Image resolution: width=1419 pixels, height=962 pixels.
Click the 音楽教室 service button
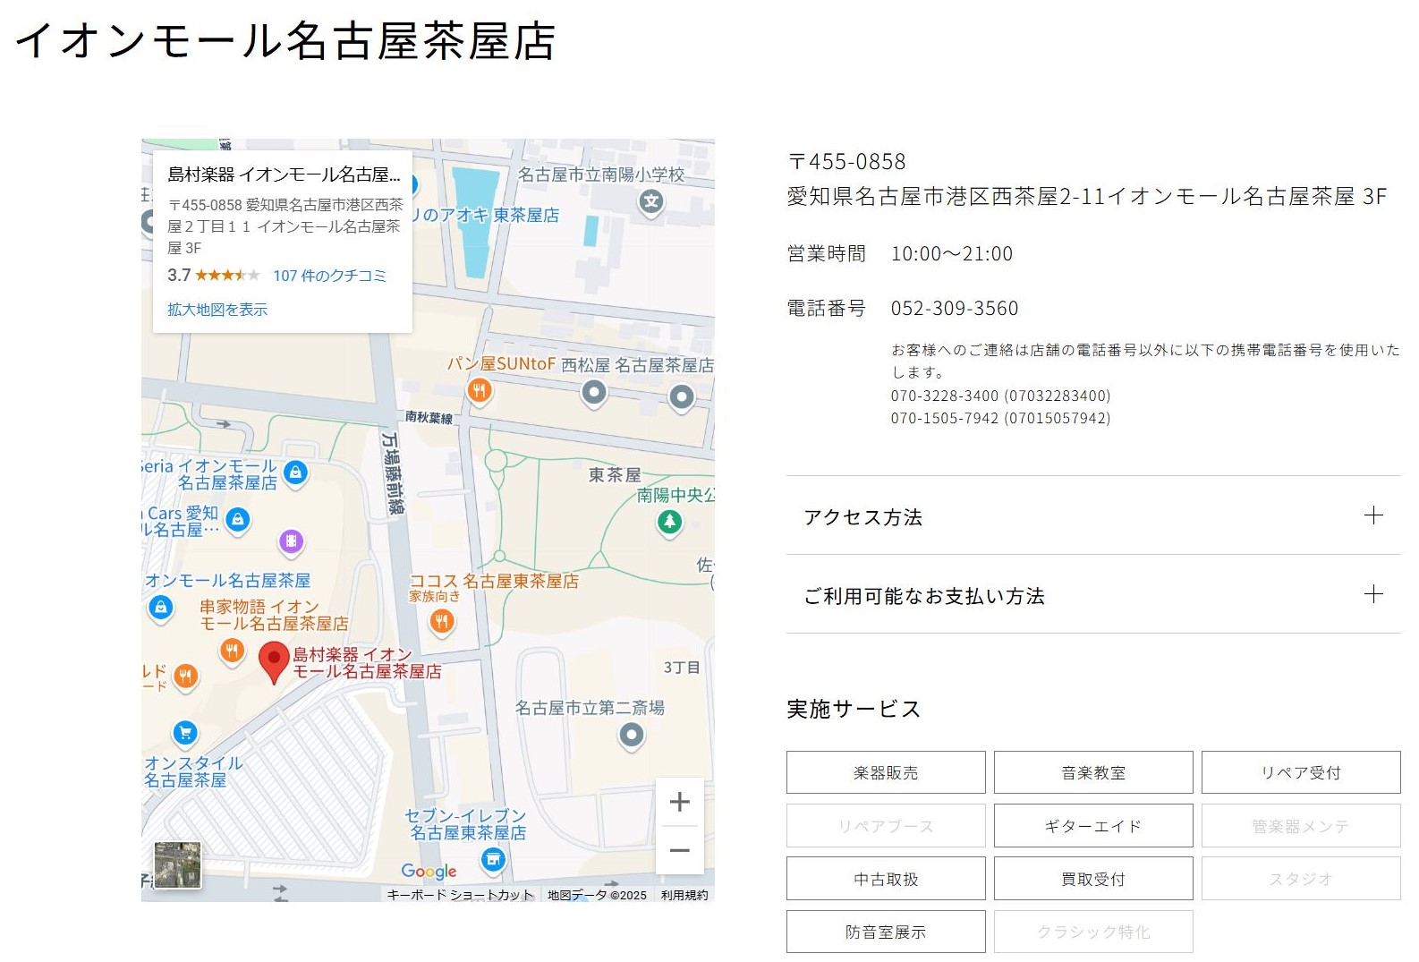(1093, 772)
